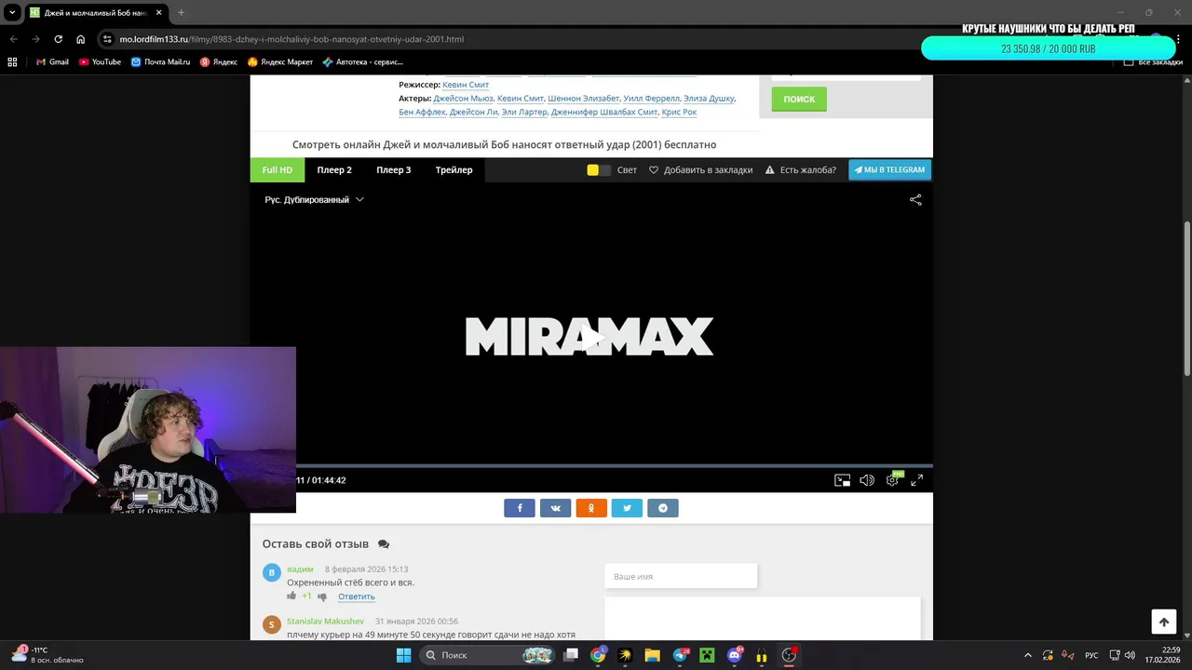This screenshot has height=670, width=1192.
Task: Switch to Full HD player tab
Action: 277,170
